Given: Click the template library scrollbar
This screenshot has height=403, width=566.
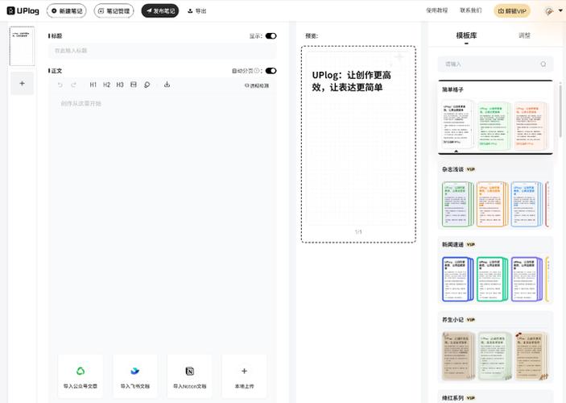Looking at the screenshot, I should 560,110.
